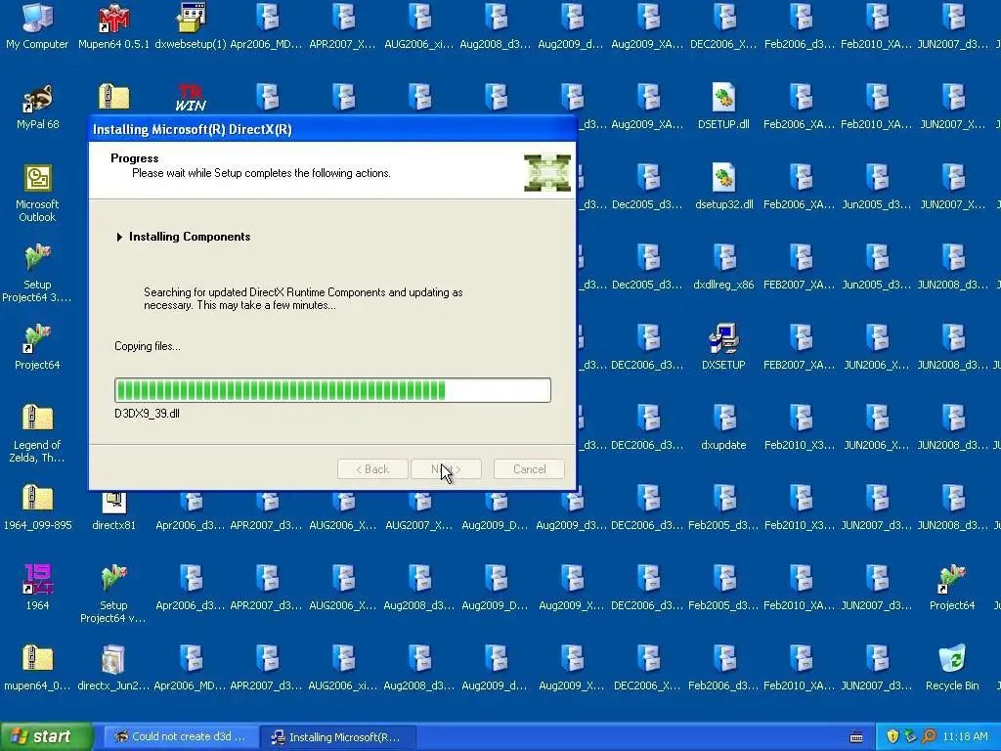Click the Safely Remove Hardware tray icon
This screenshot has height=751, width=1001.
tap(910, 737)
